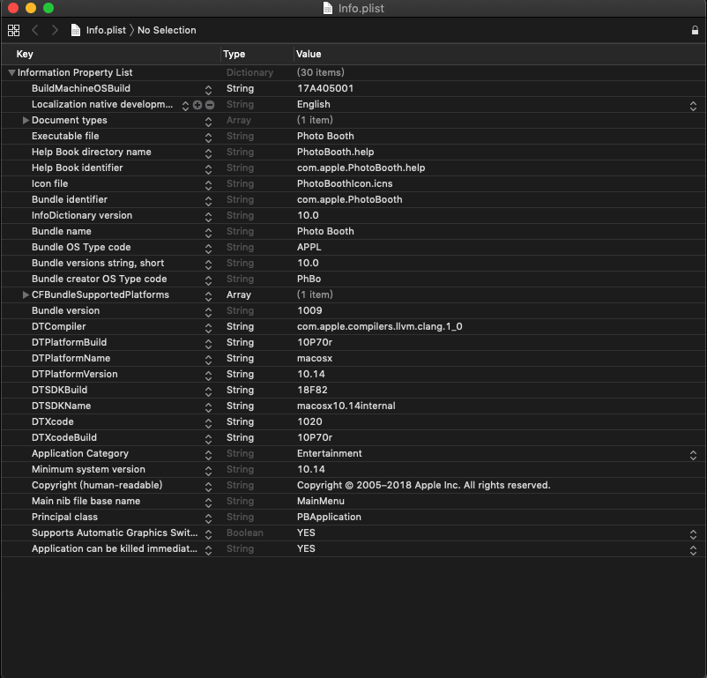Viewport: 707px width, 678px height.
Task: Select the Bundle identifier value com.apple.PhotoBooth
Action: (349, 199)
